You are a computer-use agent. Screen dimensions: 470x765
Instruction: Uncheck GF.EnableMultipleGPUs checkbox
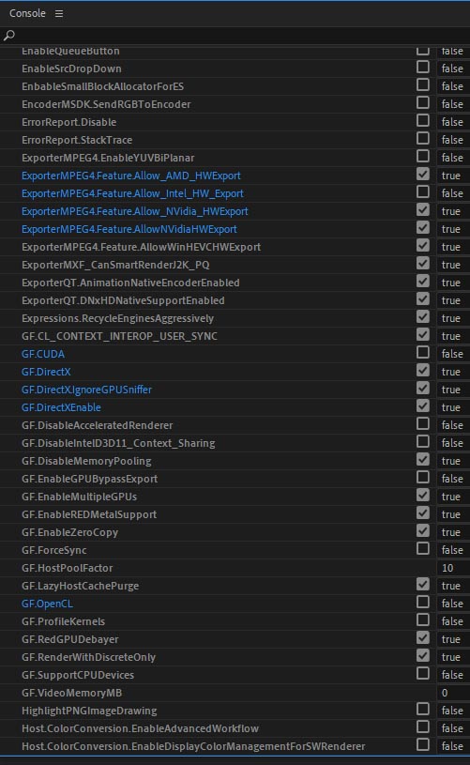[x=423, y=496]
